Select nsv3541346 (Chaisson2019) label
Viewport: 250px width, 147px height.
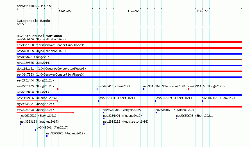164,86
